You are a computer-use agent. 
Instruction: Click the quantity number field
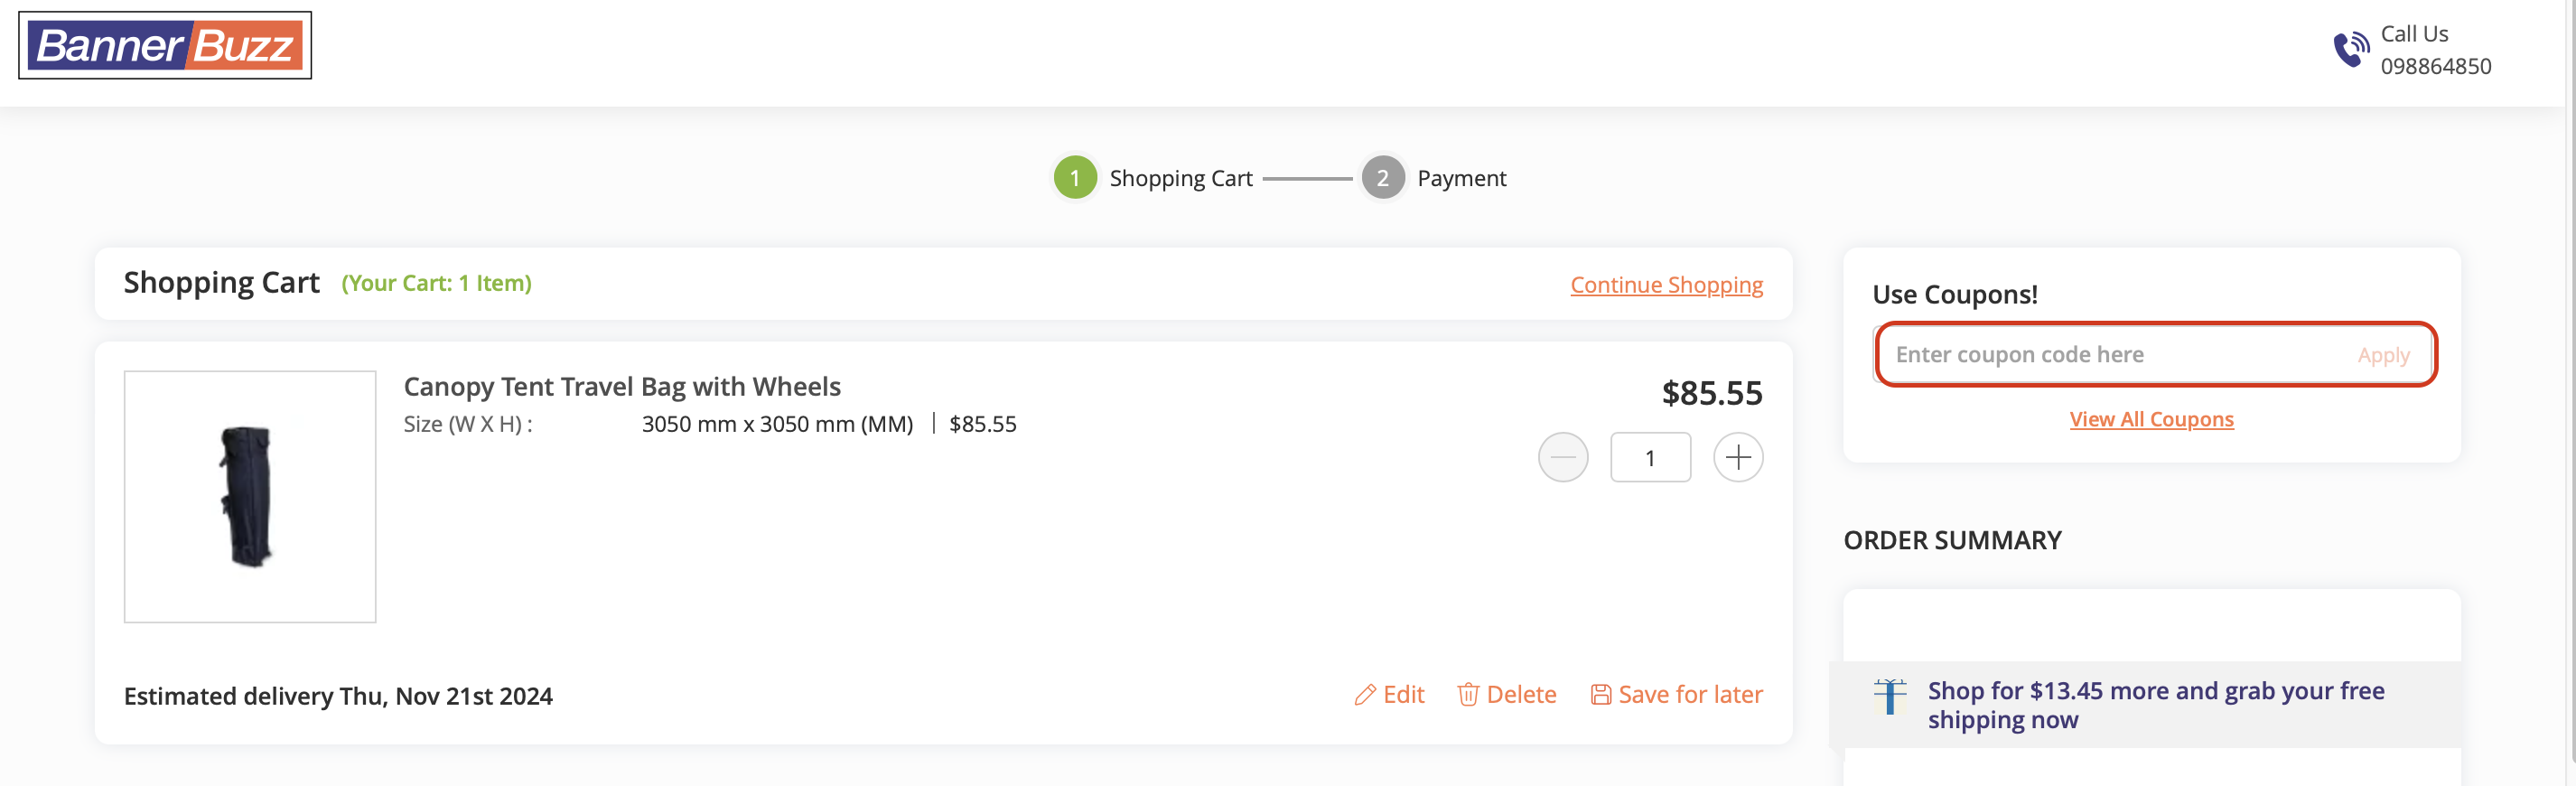[x=1650, y=457]
